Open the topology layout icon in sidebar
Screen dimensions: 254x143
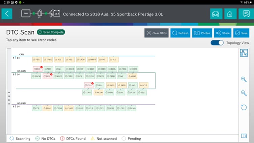point(244,53)
